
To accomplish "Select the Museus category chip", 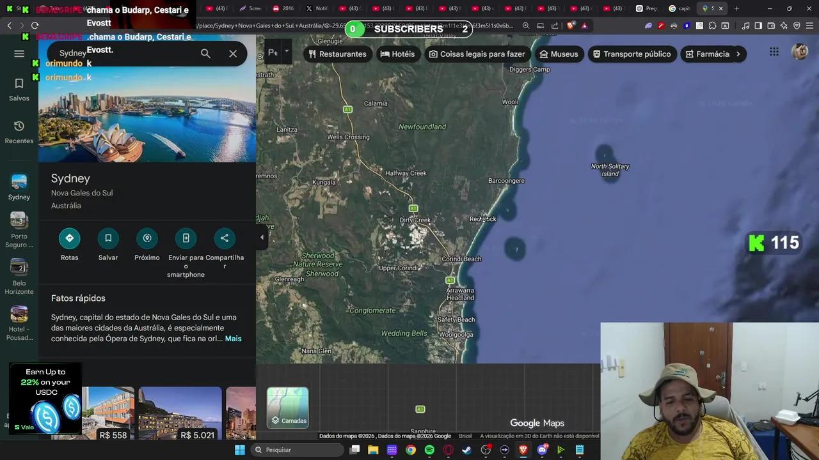I will (559, 54).
